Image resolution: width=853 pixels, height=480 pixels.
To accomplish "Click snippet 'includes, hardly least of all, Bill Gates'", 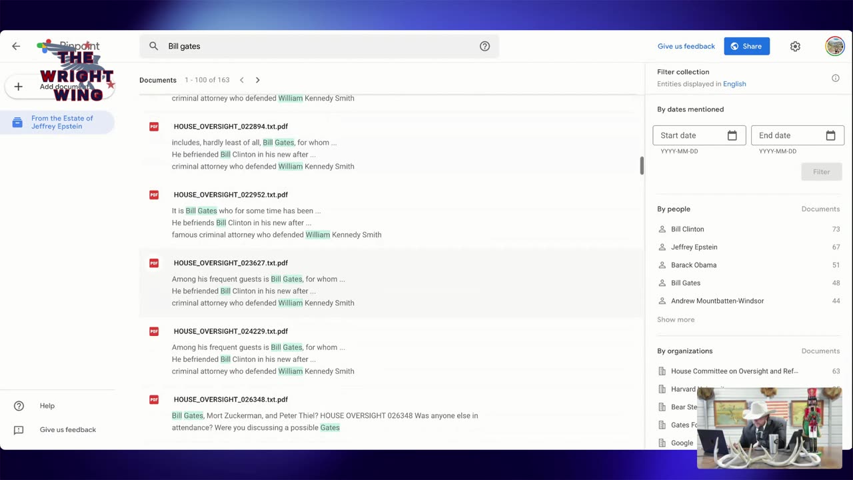I will 254,143.
